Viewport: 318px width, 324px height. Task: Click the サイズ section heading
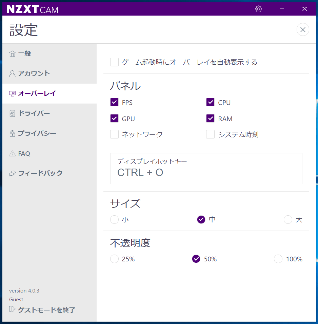125,203
